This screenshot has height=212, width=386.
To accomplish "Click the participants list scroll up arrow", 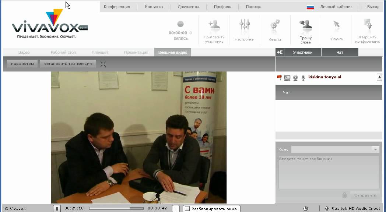I will point(379,77).
